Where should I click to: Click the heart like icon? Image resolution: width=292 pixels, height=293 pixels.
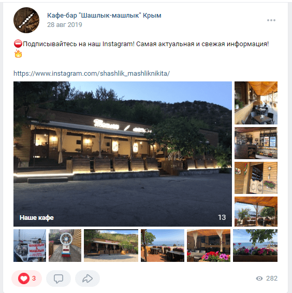tap(24, 278)
